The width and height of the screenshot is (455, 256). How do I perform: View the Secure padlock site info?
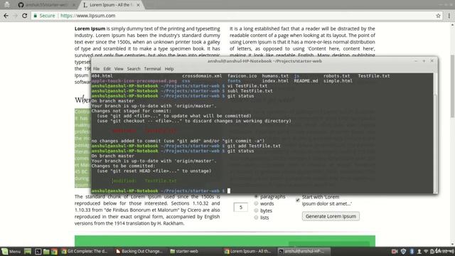pyautogui.click(x=44, y=16)
